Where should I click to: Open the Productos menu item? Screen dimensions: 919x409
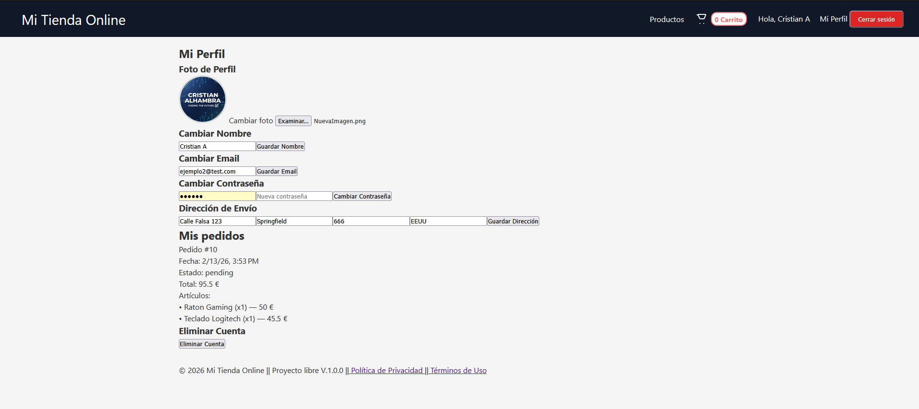click(x=666, y=19)
